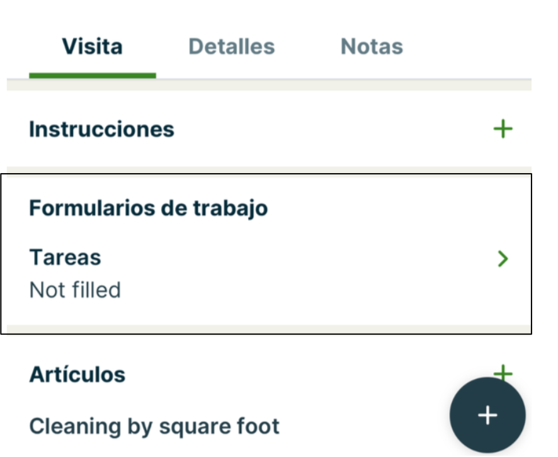Add instructions with the Instrucciones plus icon
558x457 pixels.
[503, 130]
